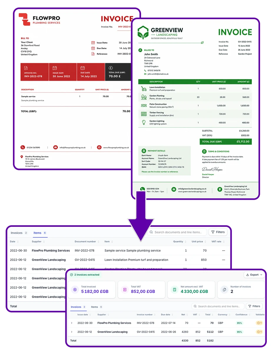Expand the GreenView Landscaping invoice row
This screenshot has height=353, width=273.
pos(72,332)
